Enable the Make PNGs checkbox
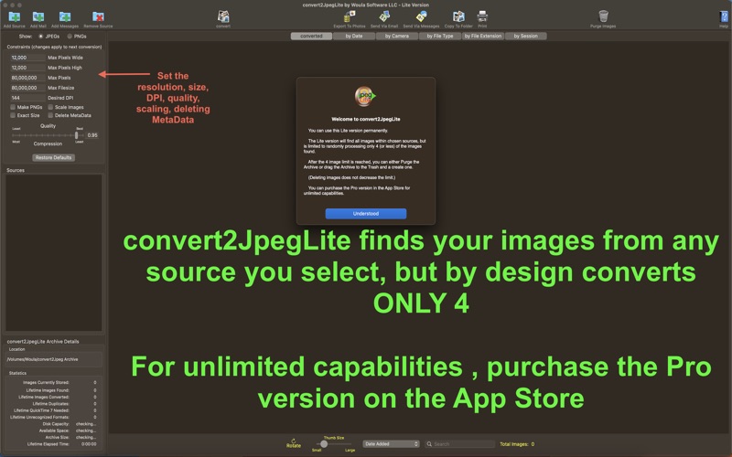The height and width of the screenshot is (457, 732). pos(13,107)
